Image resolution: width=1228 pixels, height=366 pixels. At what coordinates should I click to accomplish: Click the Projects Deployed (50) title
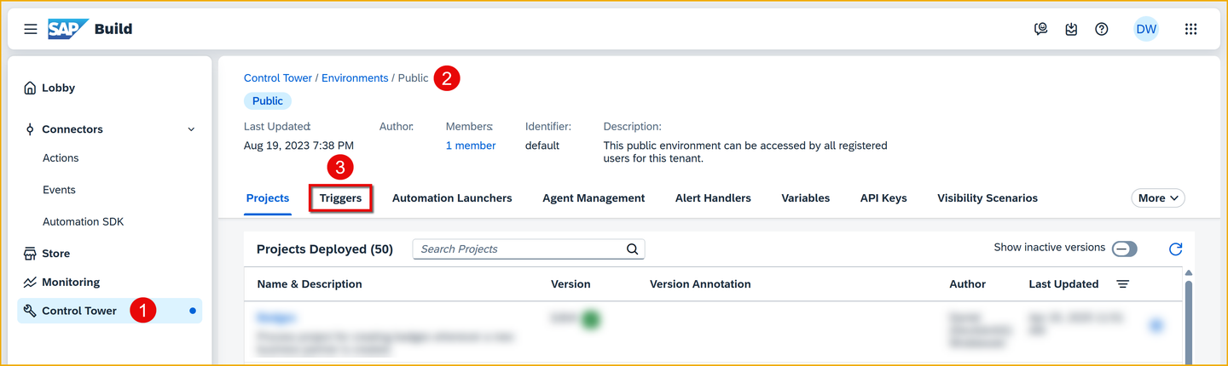pyautogui.click(x=325, y=249)
